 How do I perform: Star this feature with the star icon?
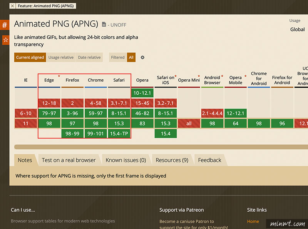pos(6,40)
